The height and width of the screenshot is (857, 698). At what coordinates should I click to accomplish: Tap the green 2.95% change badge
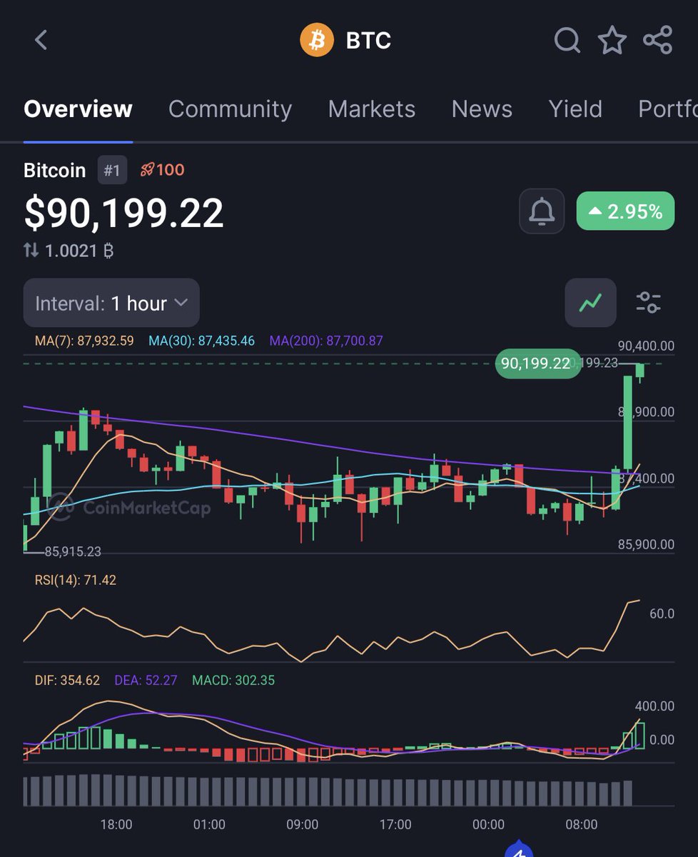click(625, 211)
